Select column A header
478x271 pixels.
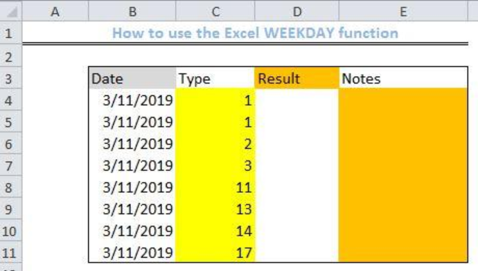pyautogui.click(x=55, y=11)
